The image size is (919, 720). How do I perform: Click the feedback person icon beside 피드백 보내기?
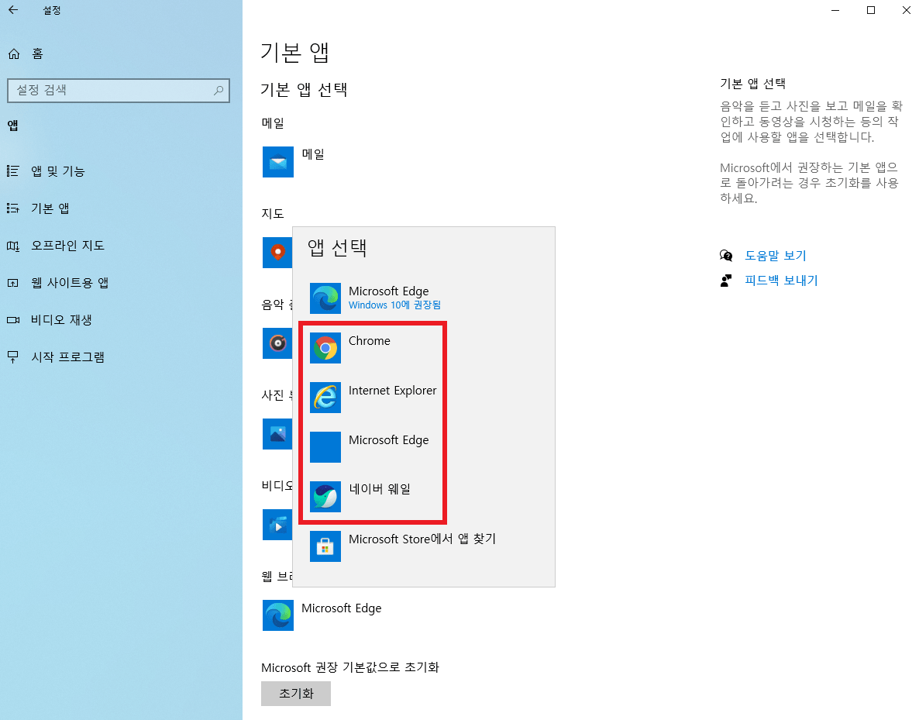(726, 281)
